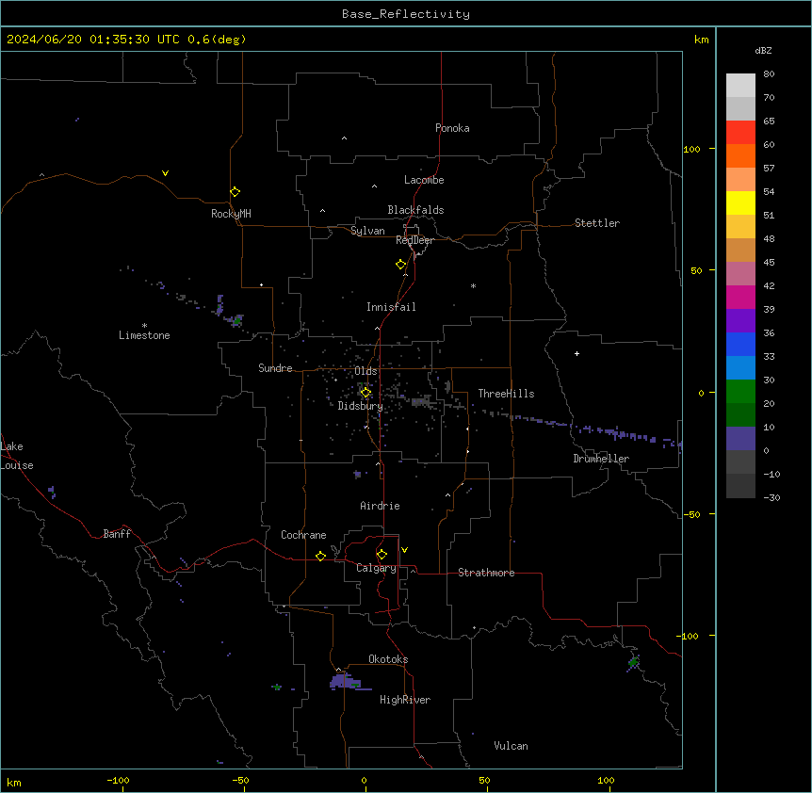The width and height of the screenshot is (812, 793).
Task: Click the Ponoka city label
Action: [x=452, y=128]
